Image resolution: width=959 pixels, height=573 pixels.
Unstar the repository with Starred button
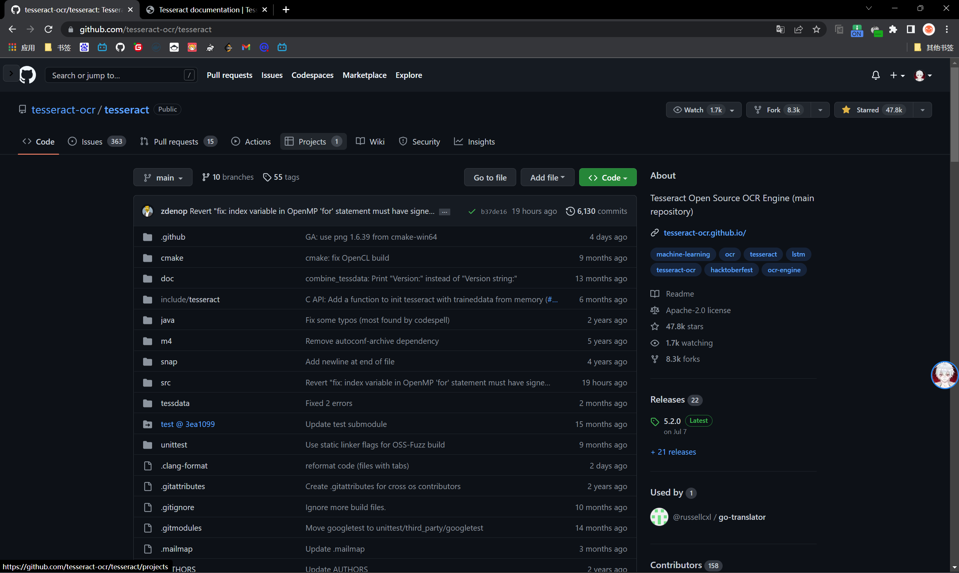(x=874, y=110)
